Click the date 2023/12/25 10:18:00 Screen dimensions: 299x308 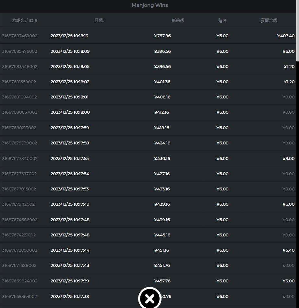[x=70, y=112]
